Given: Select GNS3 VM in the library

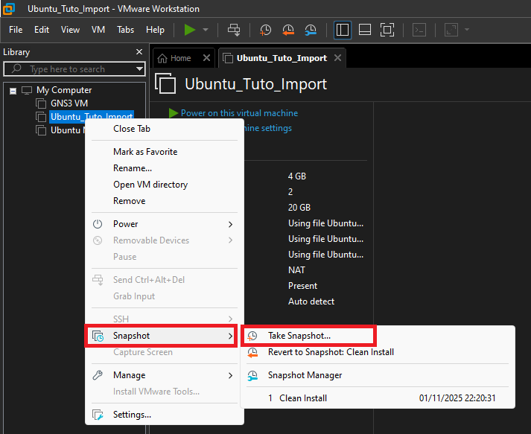Looking at the screenshot, I should 71,103.
